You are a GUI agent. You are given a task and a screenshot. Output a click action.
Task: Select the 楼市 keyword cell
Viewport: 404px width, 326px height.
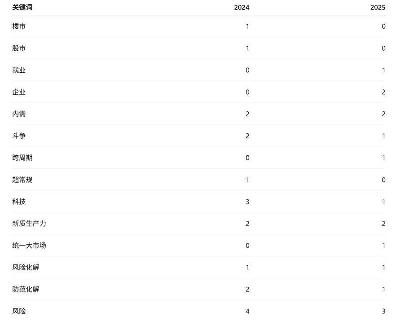(x=19, y=26)
